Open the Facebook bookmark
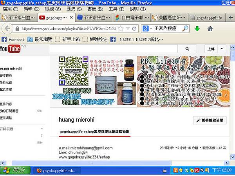 point(13,40)
